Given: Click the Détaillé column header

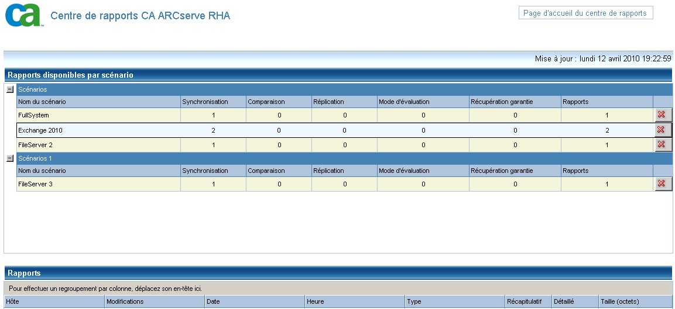Looking at the screenshot, I should 575,301.
